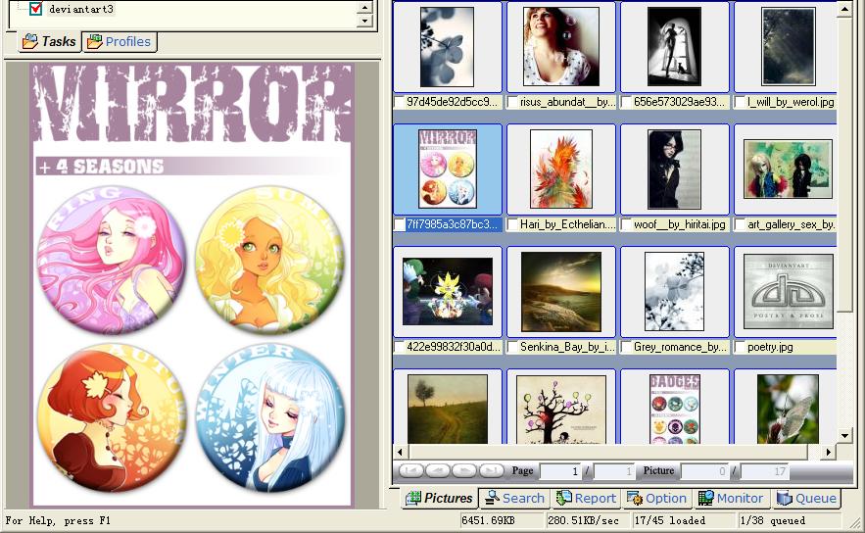The width and height of the screenshot is (865, 533).
Task: Open the Monitor tab
Action: [731, 499]
